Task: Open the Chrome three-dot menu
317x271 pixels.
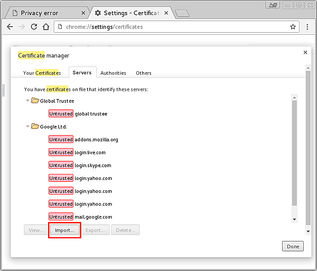Action: [x=307, y=27]
